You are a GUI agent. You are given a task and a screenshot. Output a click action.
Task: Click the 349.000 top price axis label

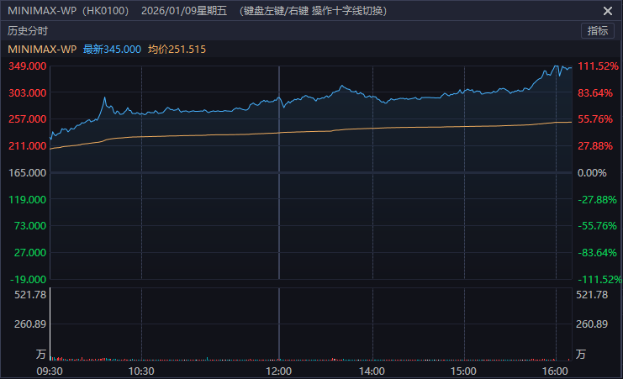tap(27, 66)
